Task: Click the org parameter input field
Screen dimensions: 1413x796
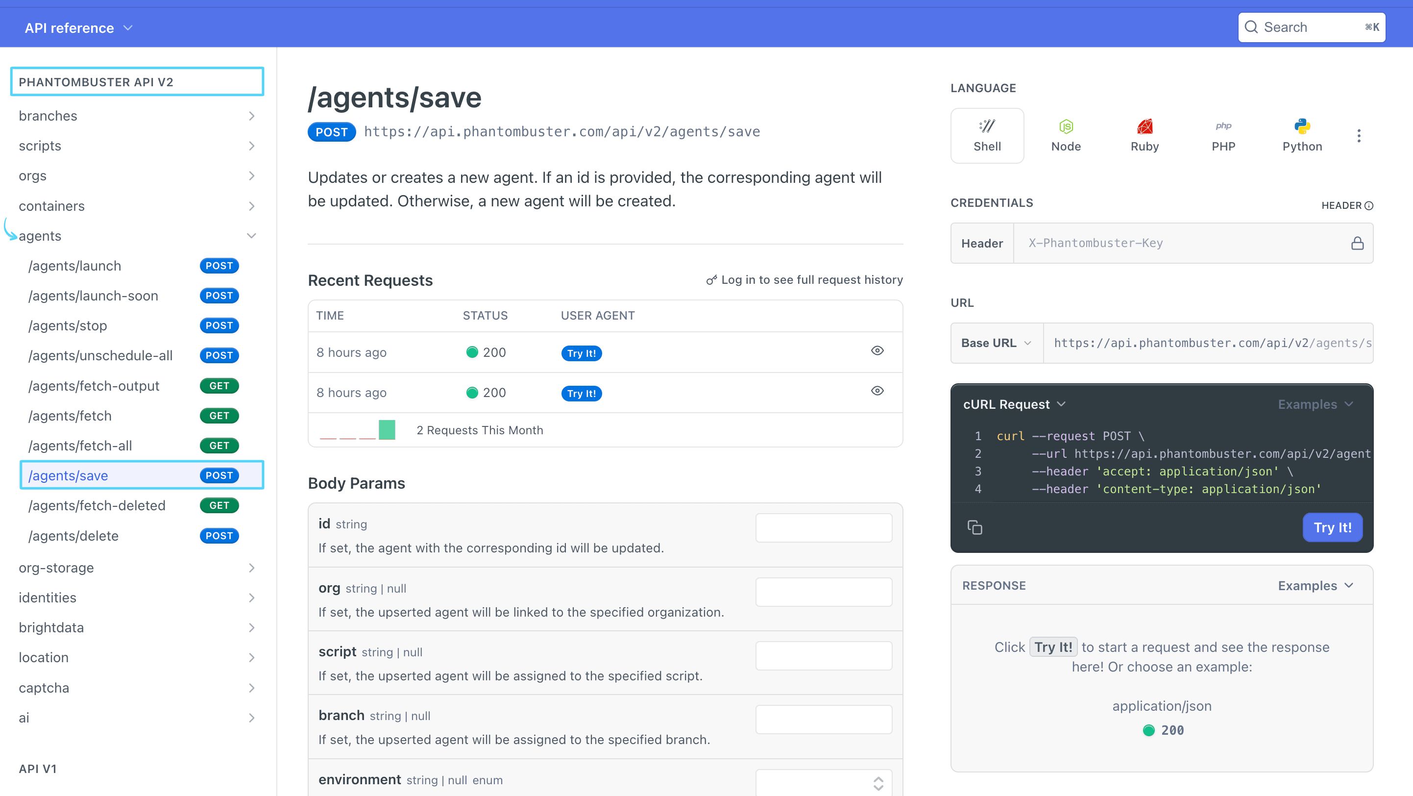Action: [824, 592]
